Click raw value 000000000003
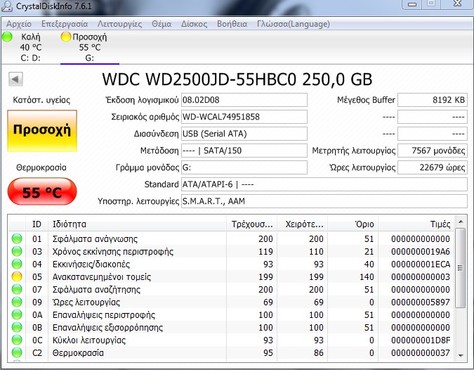474x370 pixels. [421, 276]
